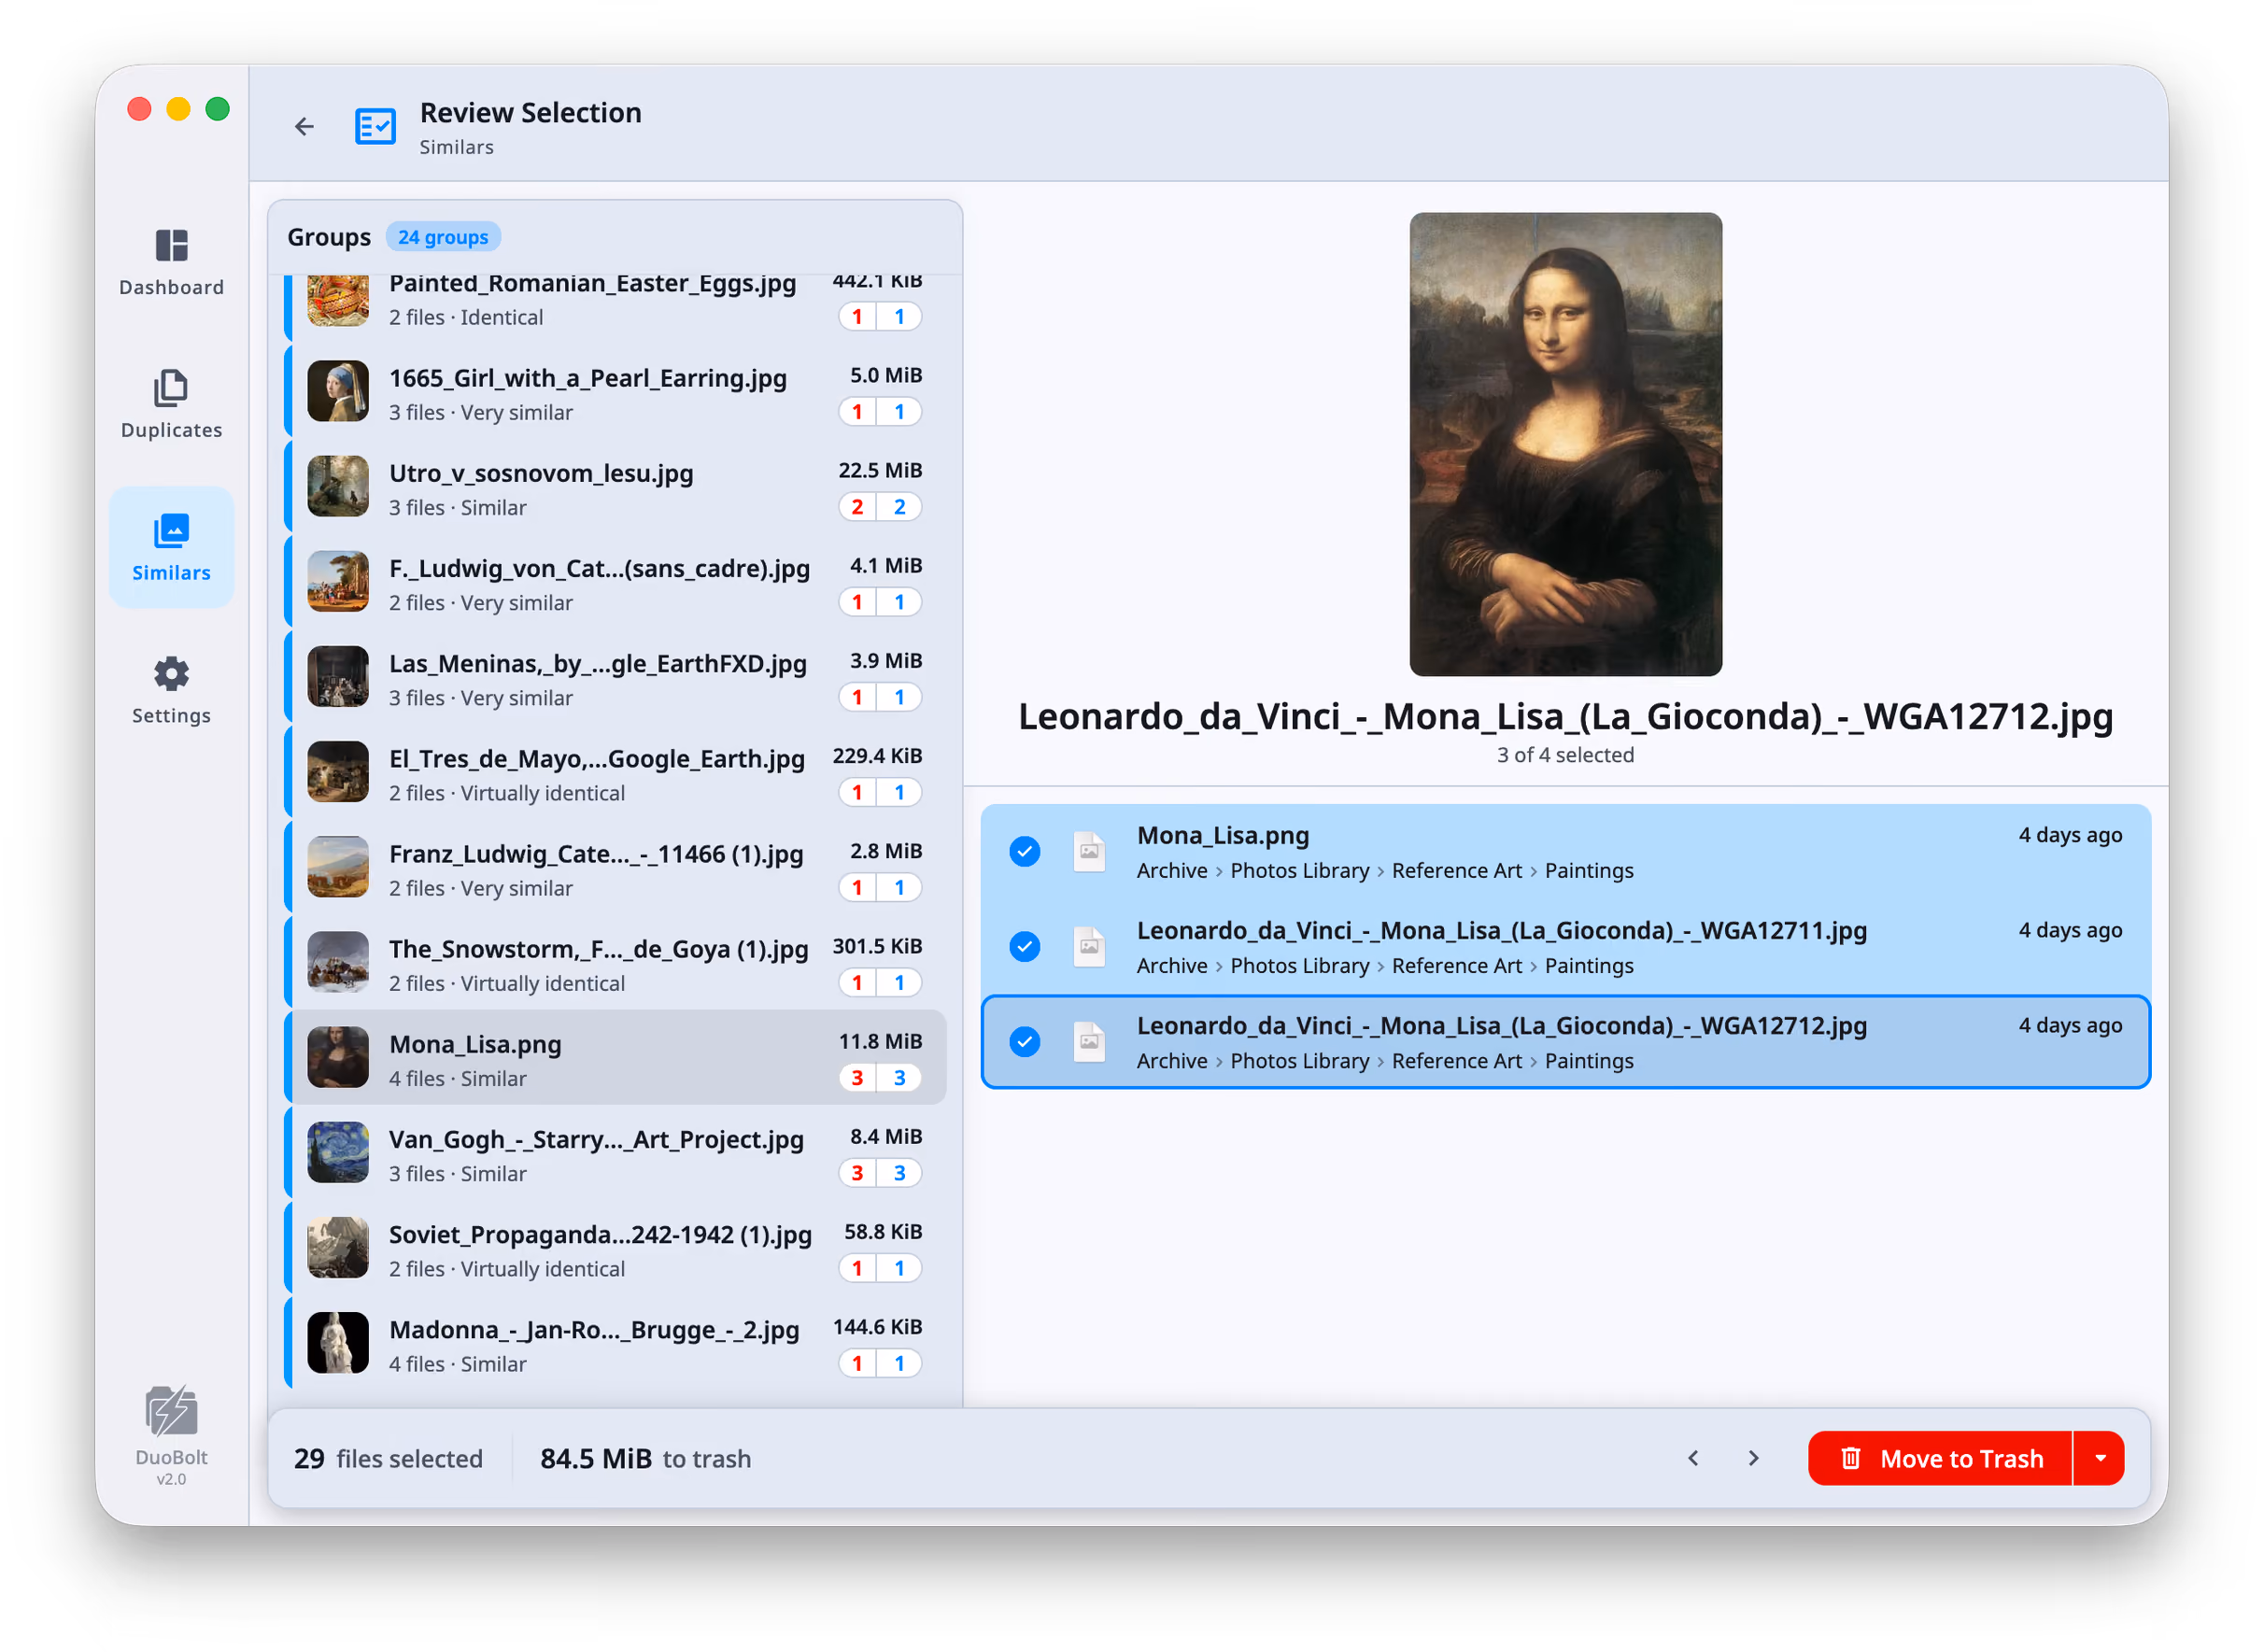Click the red count 2 on Utro_v_sosnovom_lesu
This screenshot has width=2264, height=1652.
coord(857,508)
